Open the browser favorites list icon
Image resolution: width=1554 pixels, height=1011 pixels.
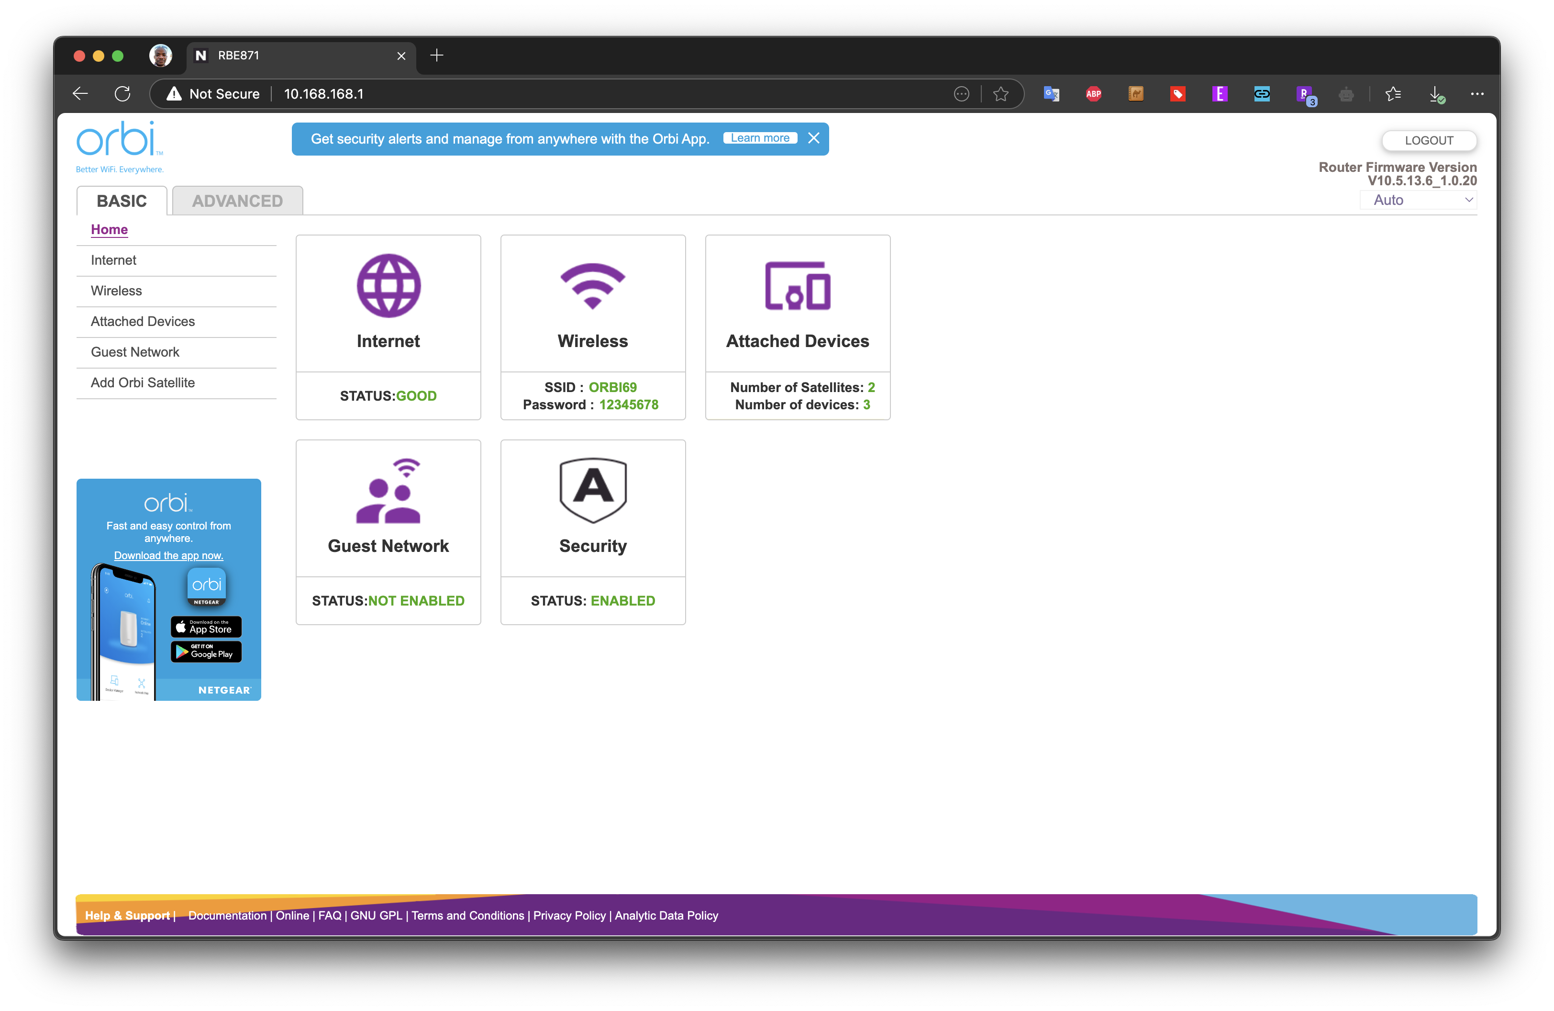click(1393, 94)
